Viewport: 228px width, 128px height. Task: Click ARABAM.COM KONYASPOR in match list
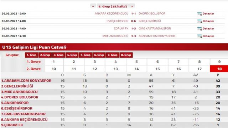157,36
